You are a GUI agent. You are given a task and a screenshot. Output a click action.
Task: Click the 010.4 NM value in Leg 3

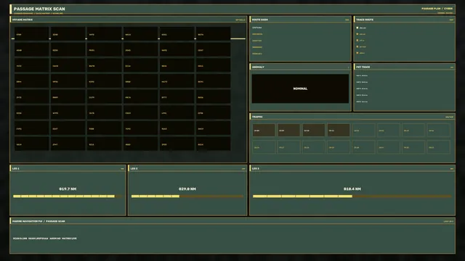pyautogui.click(x=352, y=188)
